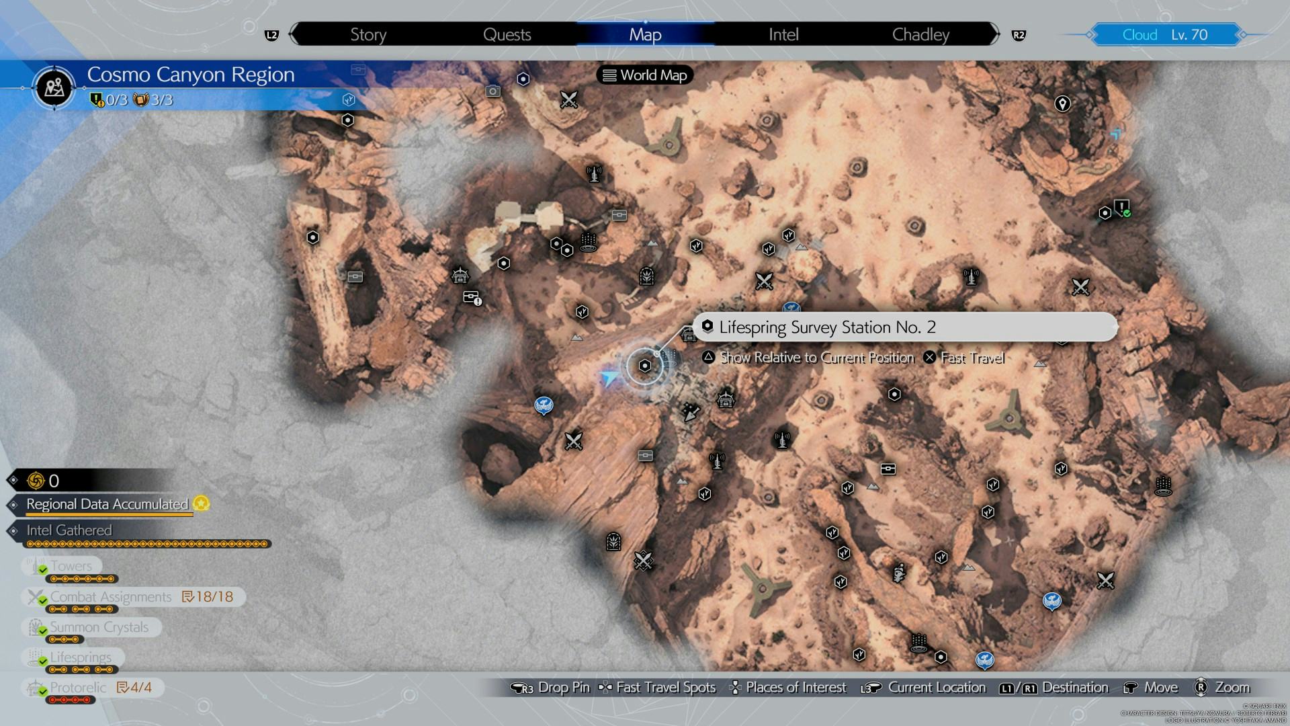Click the blue player position arrow
Image resolution: width=1290 pixels, height=726 pixels.
(609, 378)
